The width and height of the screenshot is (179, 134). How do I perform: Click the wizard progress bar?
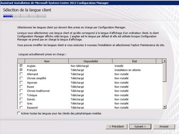[x=25, y=16]
